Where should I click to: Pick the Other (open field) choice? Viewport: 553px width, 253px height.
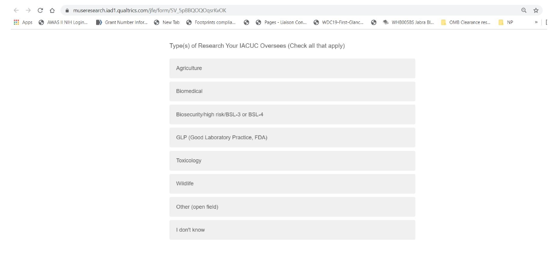point(292,207)
